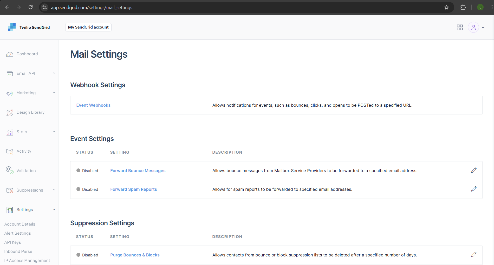Image resolution: width=494 pixels, height=265 pixels.
Task: Open Alert Settings in the sidebar
Action: 18,233
